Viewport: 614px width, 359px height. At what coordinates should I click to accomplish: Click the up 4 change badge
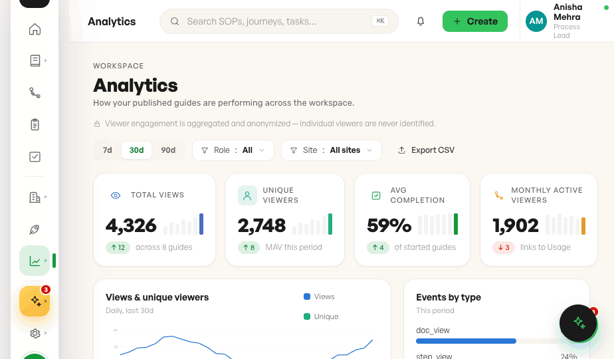pyautogui.click(x=378, y=248)
